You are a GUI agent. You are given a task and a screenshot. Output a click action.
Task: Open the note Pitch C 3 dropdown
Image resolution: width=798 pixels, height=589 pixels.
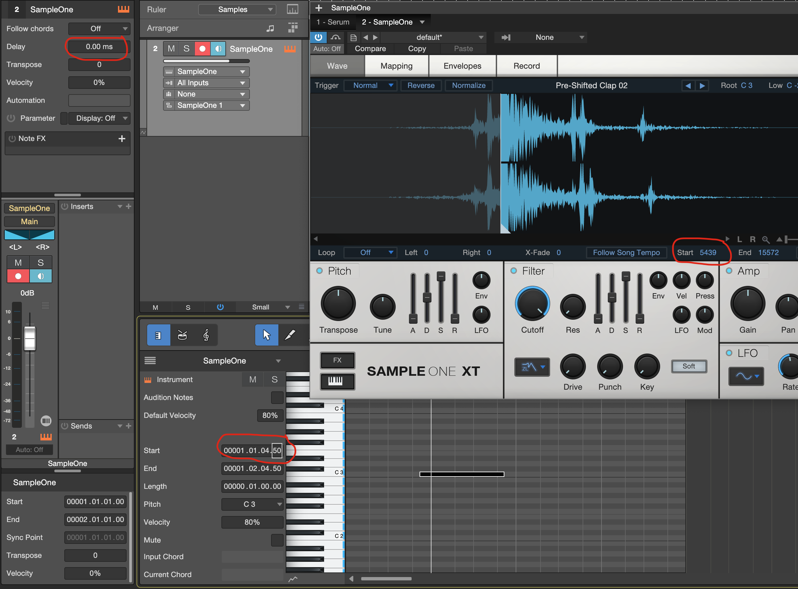click(x=252, y=504)
